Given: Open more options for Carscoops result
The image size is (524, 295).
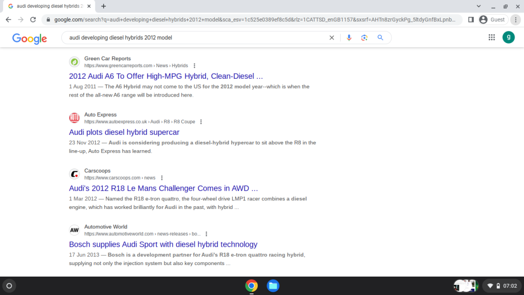Looking at the screenshot, I should (x=162, y=178).
